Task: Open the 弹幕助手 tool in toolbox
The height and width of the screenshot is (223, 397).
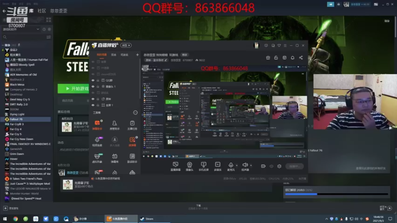Action: [x=97, y=125]
